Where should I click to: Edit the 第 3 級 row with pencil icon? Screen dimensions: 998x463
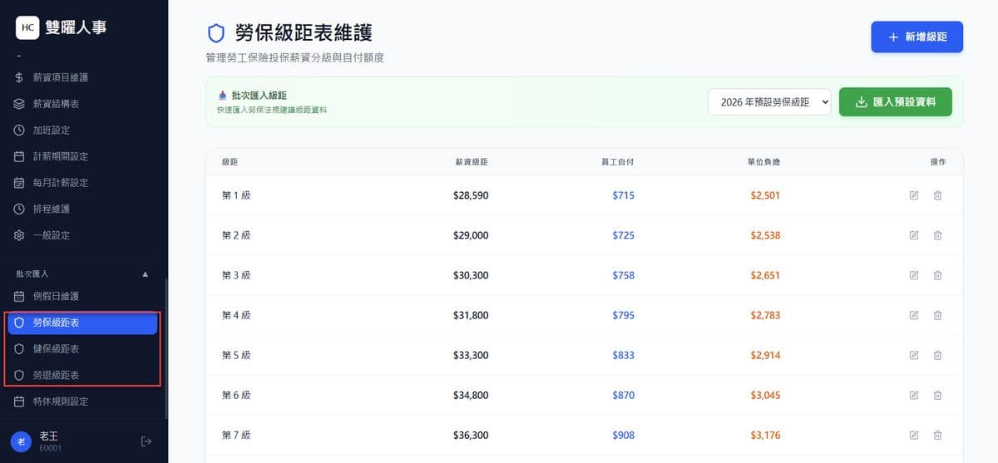(914, 275)
